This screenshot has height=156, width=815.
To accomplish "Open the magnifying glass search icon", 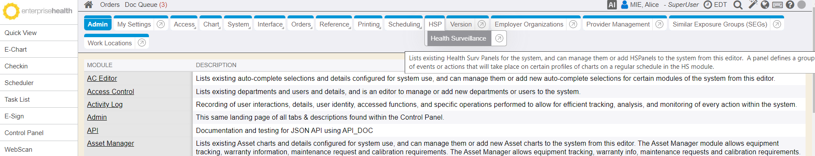I will 738,5.
